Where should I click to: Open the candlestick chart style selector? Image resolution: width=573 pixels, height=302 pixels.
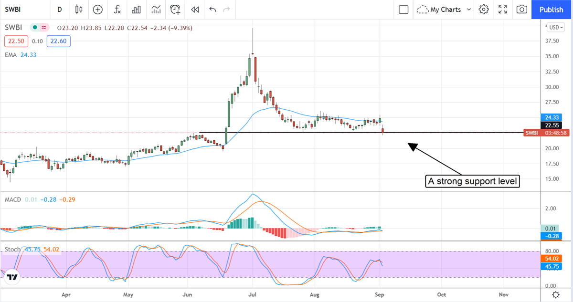click(79, 9)
